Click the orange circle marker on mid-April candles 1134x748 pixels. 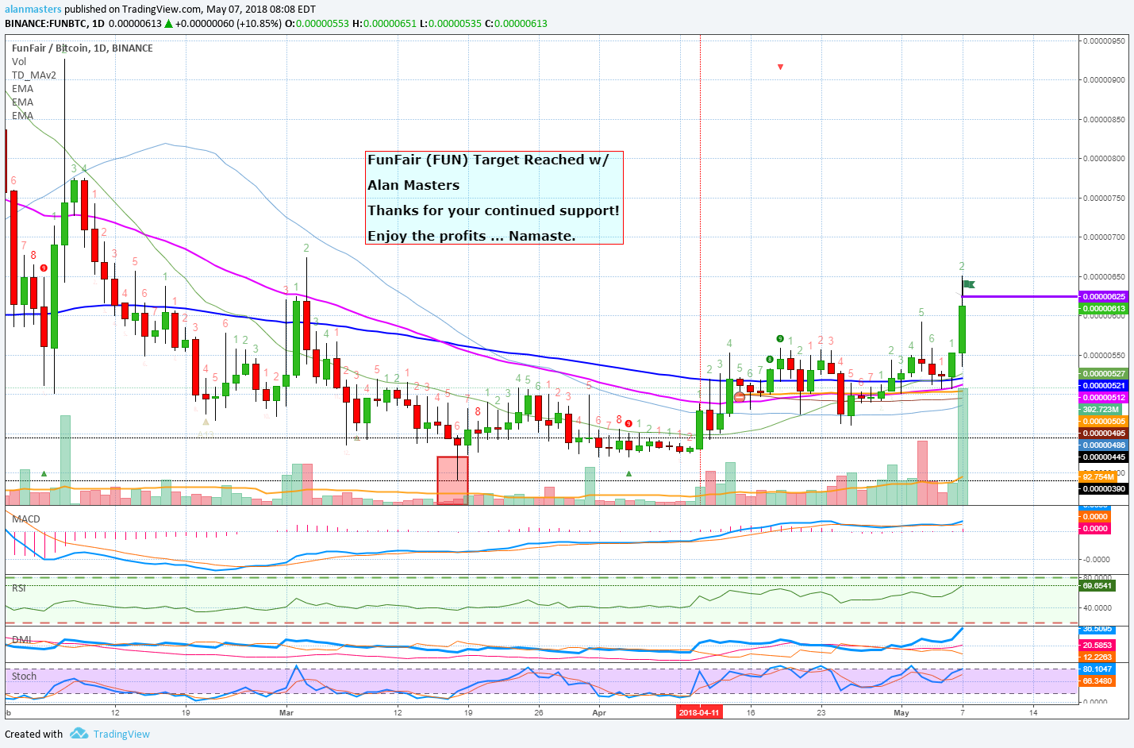point(740,397)
